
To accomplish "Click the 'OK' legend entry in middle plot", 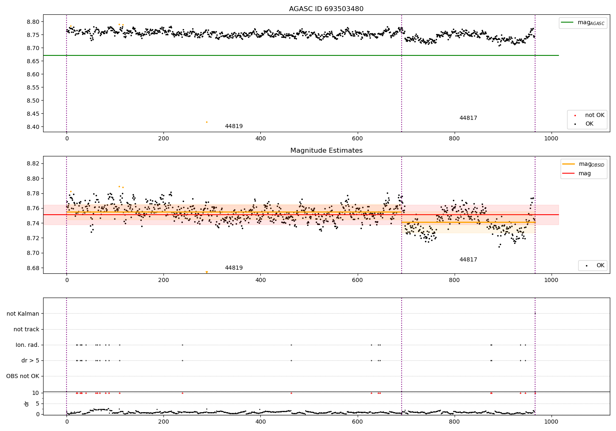I will (x=595, y=266).
